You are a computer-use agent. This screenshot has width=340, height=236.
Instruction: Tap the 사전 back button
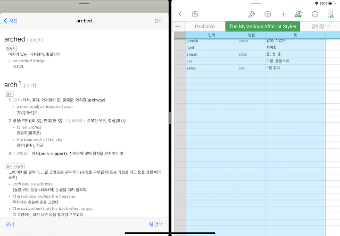coord(11,21)
